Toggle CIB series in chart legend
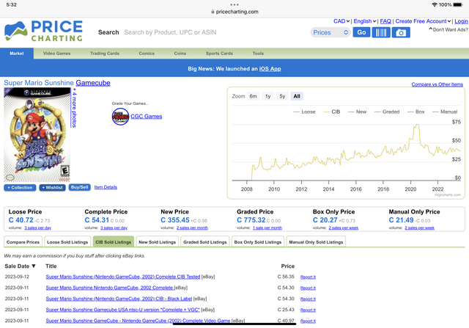This screenshot has height=328, width=469. (x=332, y=112)
